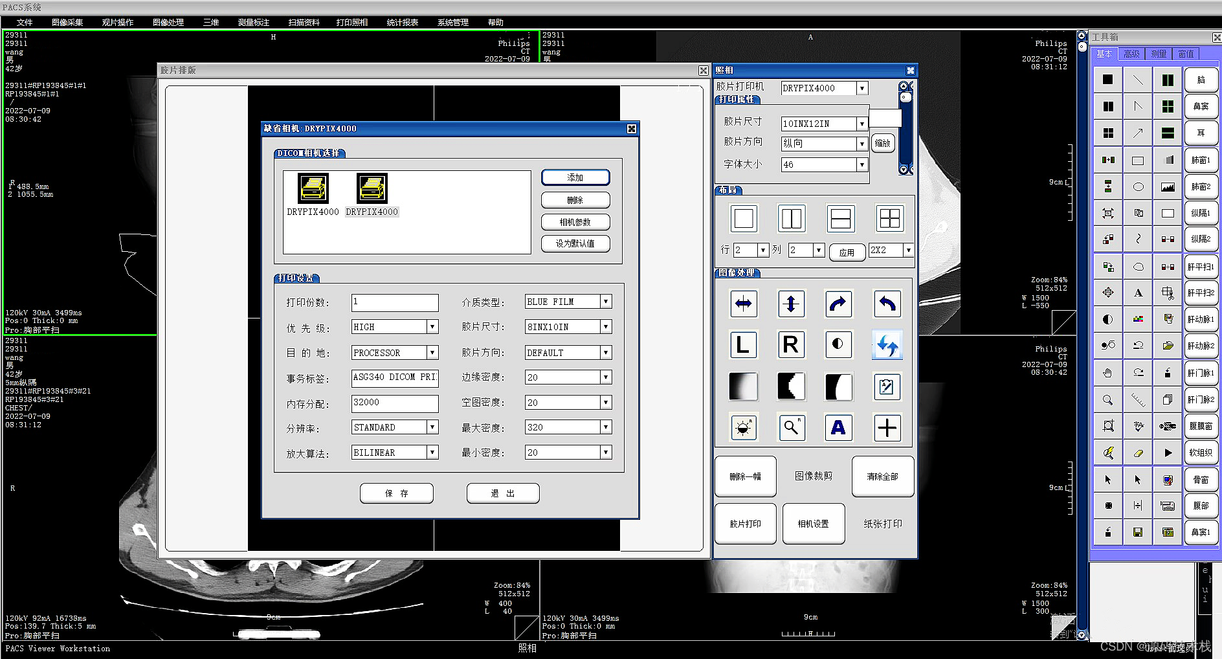
Task: Click the open folder icon in toolbox
Action: pos(1168,346)
